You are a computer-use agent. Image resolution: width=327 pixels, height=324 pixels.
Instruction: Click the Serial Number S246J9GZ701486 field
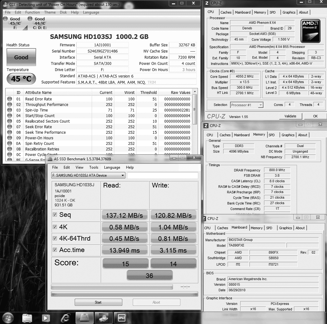[103, 51]
